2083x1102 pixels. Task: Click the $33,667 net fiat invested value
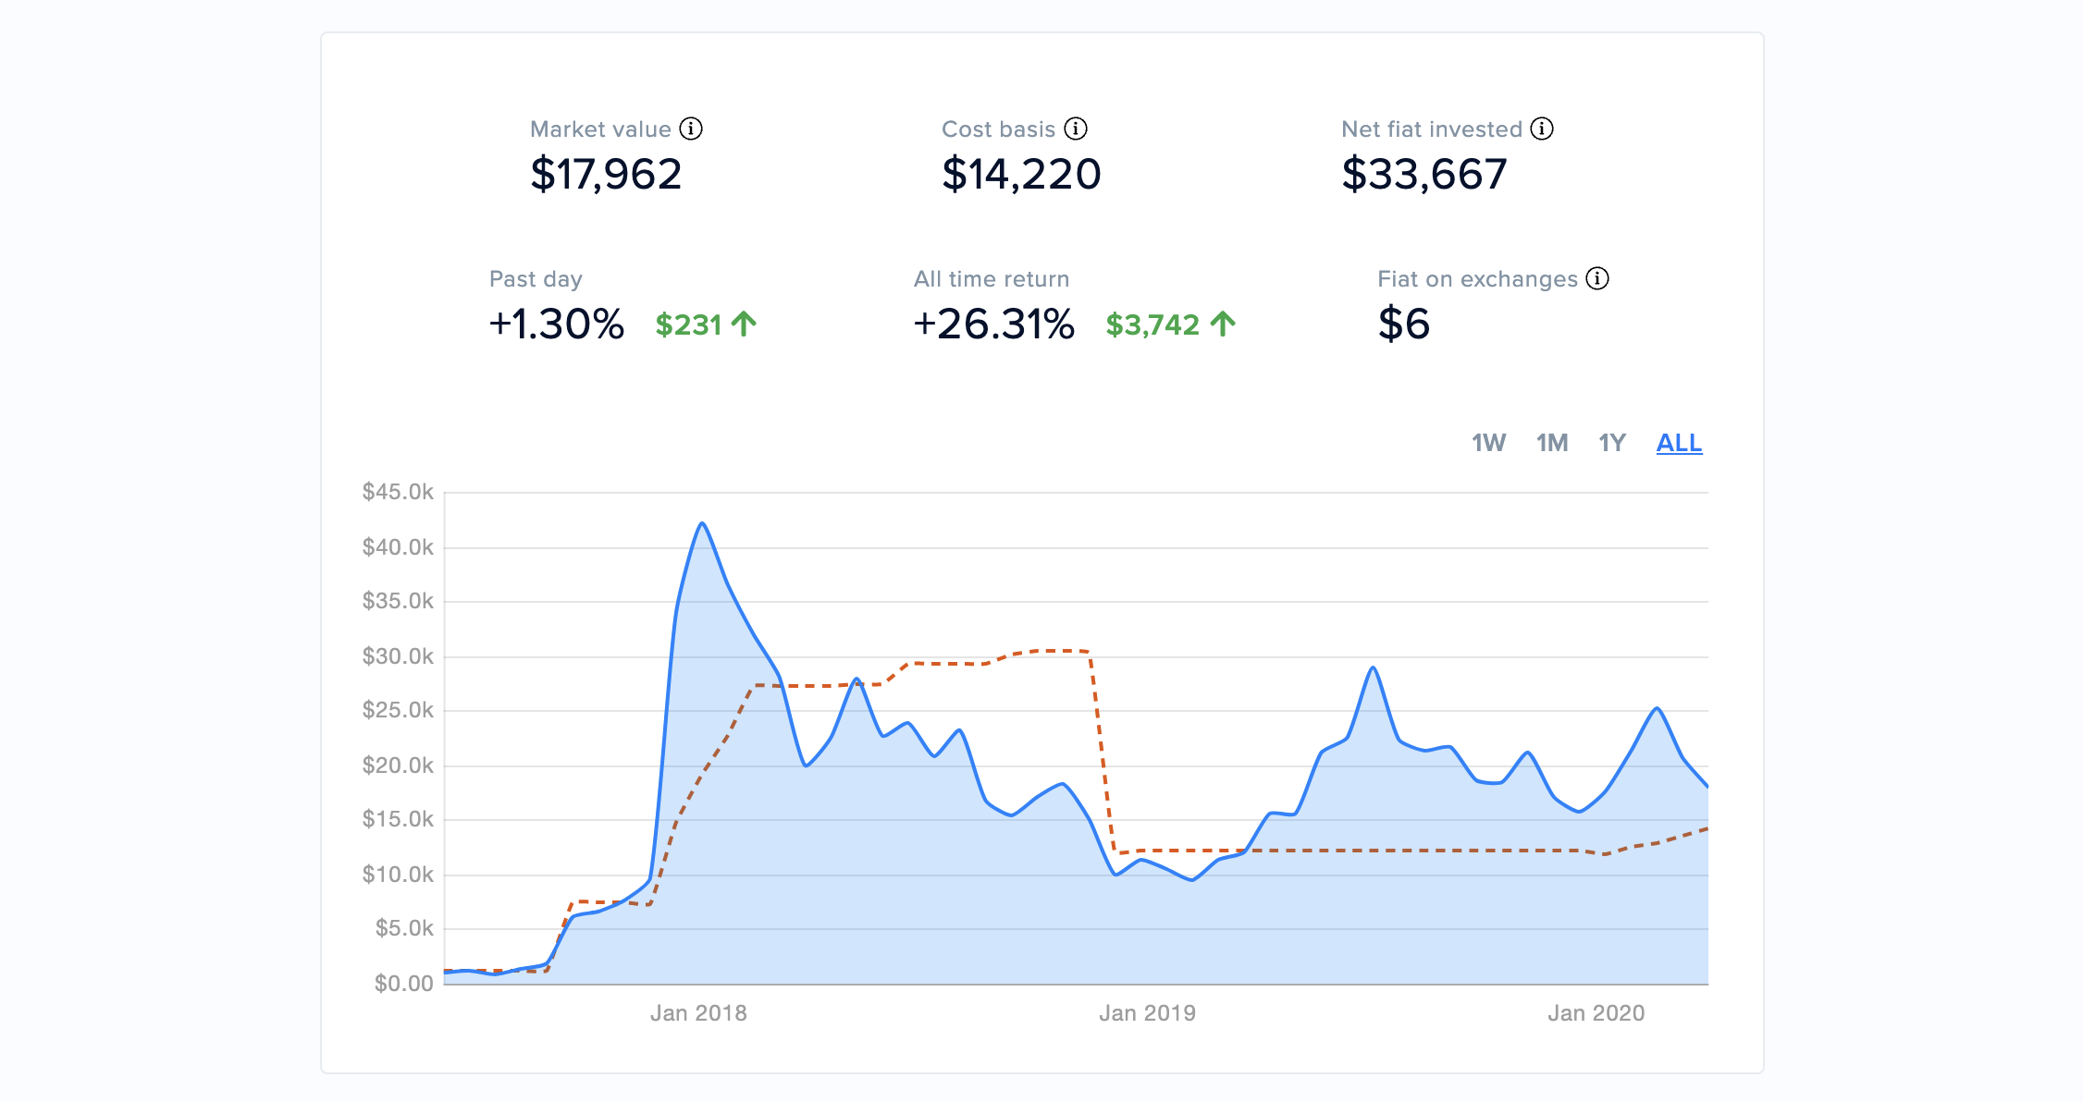pyautogui.click(x=1424, y=175)
